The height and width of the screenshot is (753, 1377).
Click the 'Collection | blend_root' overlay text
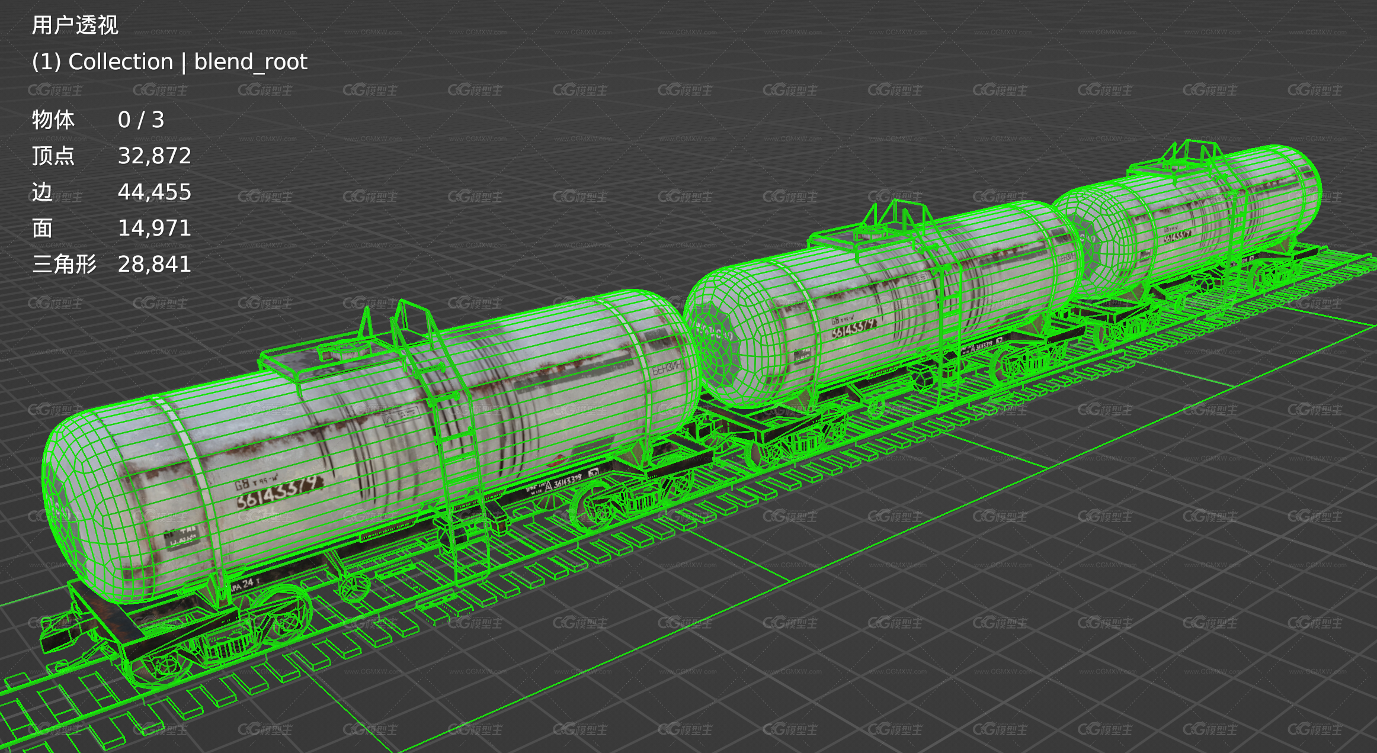point(188,62)
